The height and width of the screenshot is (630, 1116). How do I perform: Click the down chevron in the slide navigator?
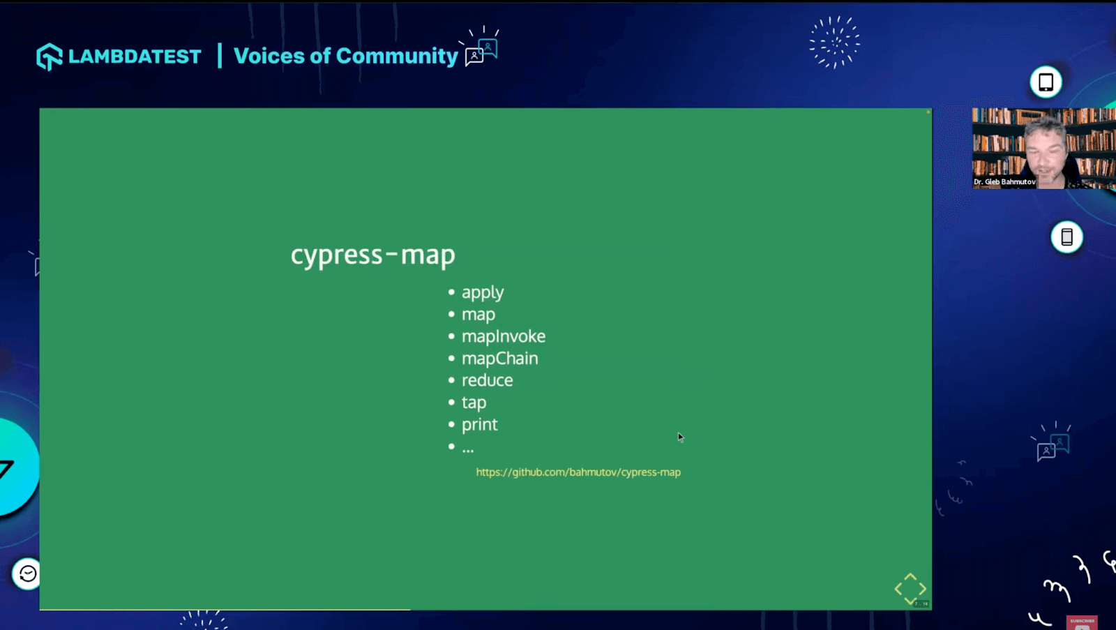(x=910, y=601)
